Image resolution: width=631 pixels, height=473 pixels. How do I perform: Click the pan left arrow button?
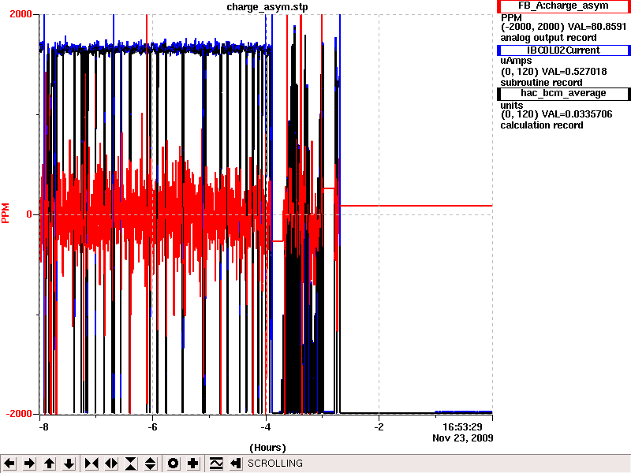click(9, 464)
